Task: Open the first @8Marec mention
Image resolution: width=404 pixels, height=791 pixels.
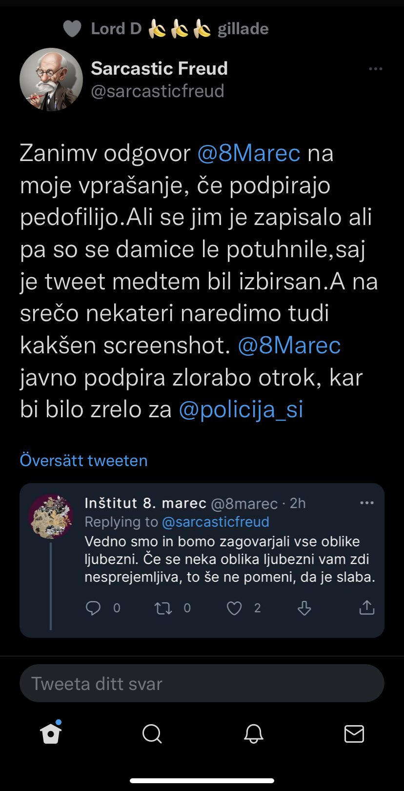Action: [249, 153]
